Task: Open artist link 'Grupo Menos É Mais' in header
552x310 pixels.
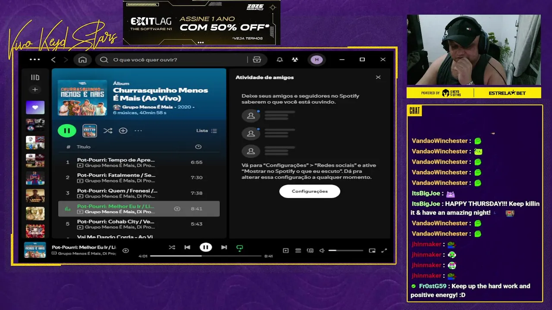Action: (147, 107)
